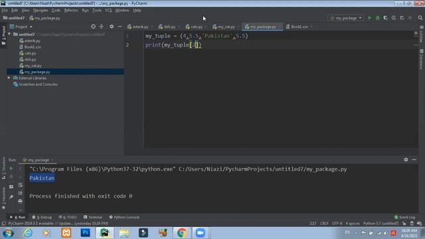This screenshot has width=425, height=239.
Task: Close the my_package.py editor tab
Action: point(280,27)
